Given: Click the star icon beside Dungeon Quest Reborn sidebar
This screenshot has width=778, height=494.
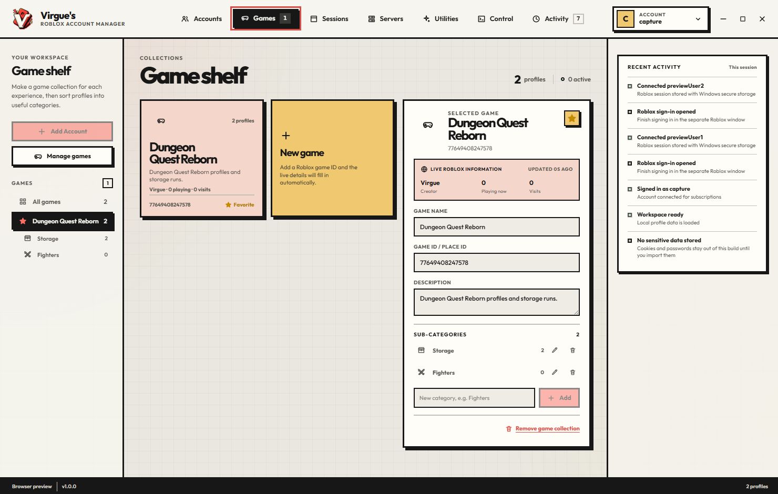Looking at the screenshot, I should pyautogui.click(x=23, y=221).
